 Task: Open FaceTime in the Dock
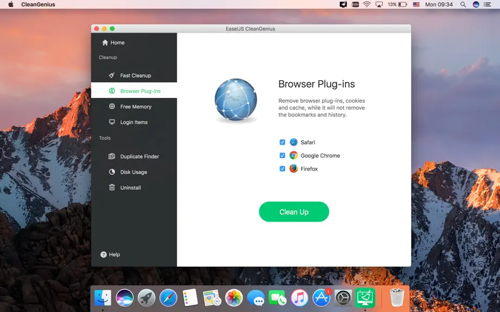[x=278, y=298]
